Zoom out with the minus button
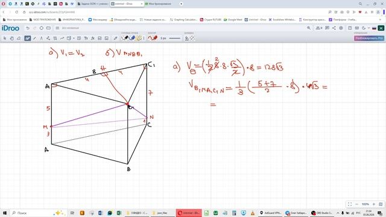386x217 pixels. [x=356, y=204]
